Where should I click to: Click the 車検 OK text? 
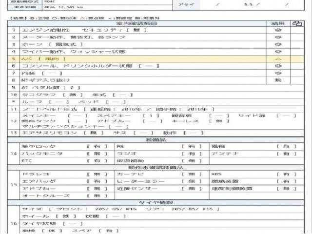pos(42,231)
